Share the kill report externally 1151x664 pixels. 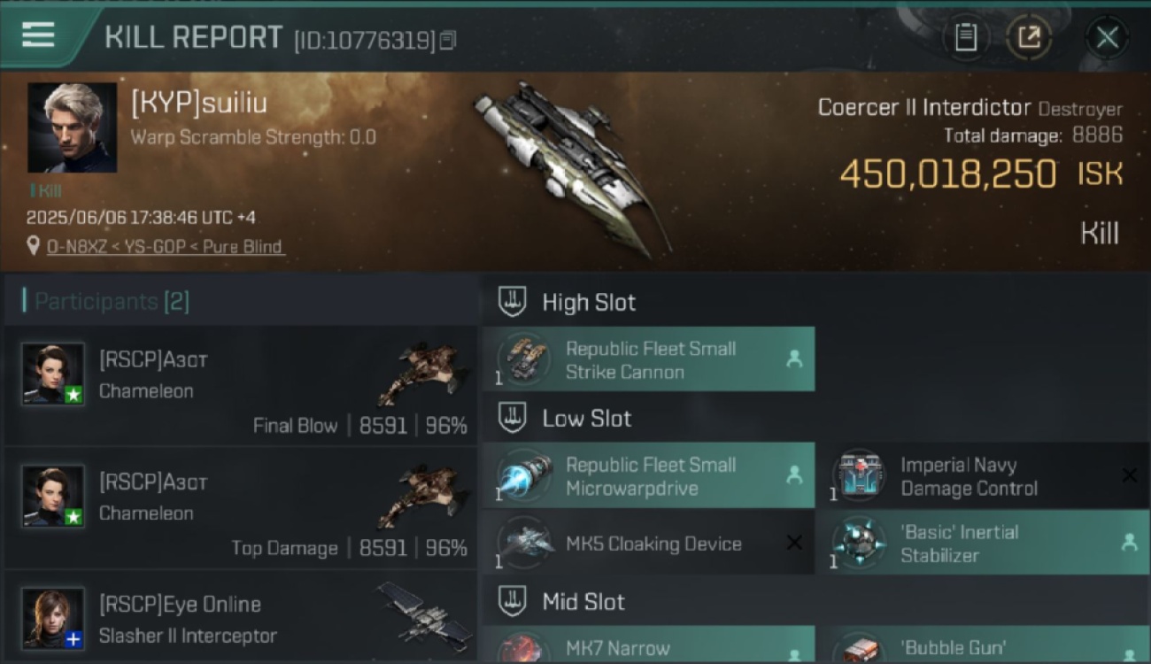[x=1029, y=37]
